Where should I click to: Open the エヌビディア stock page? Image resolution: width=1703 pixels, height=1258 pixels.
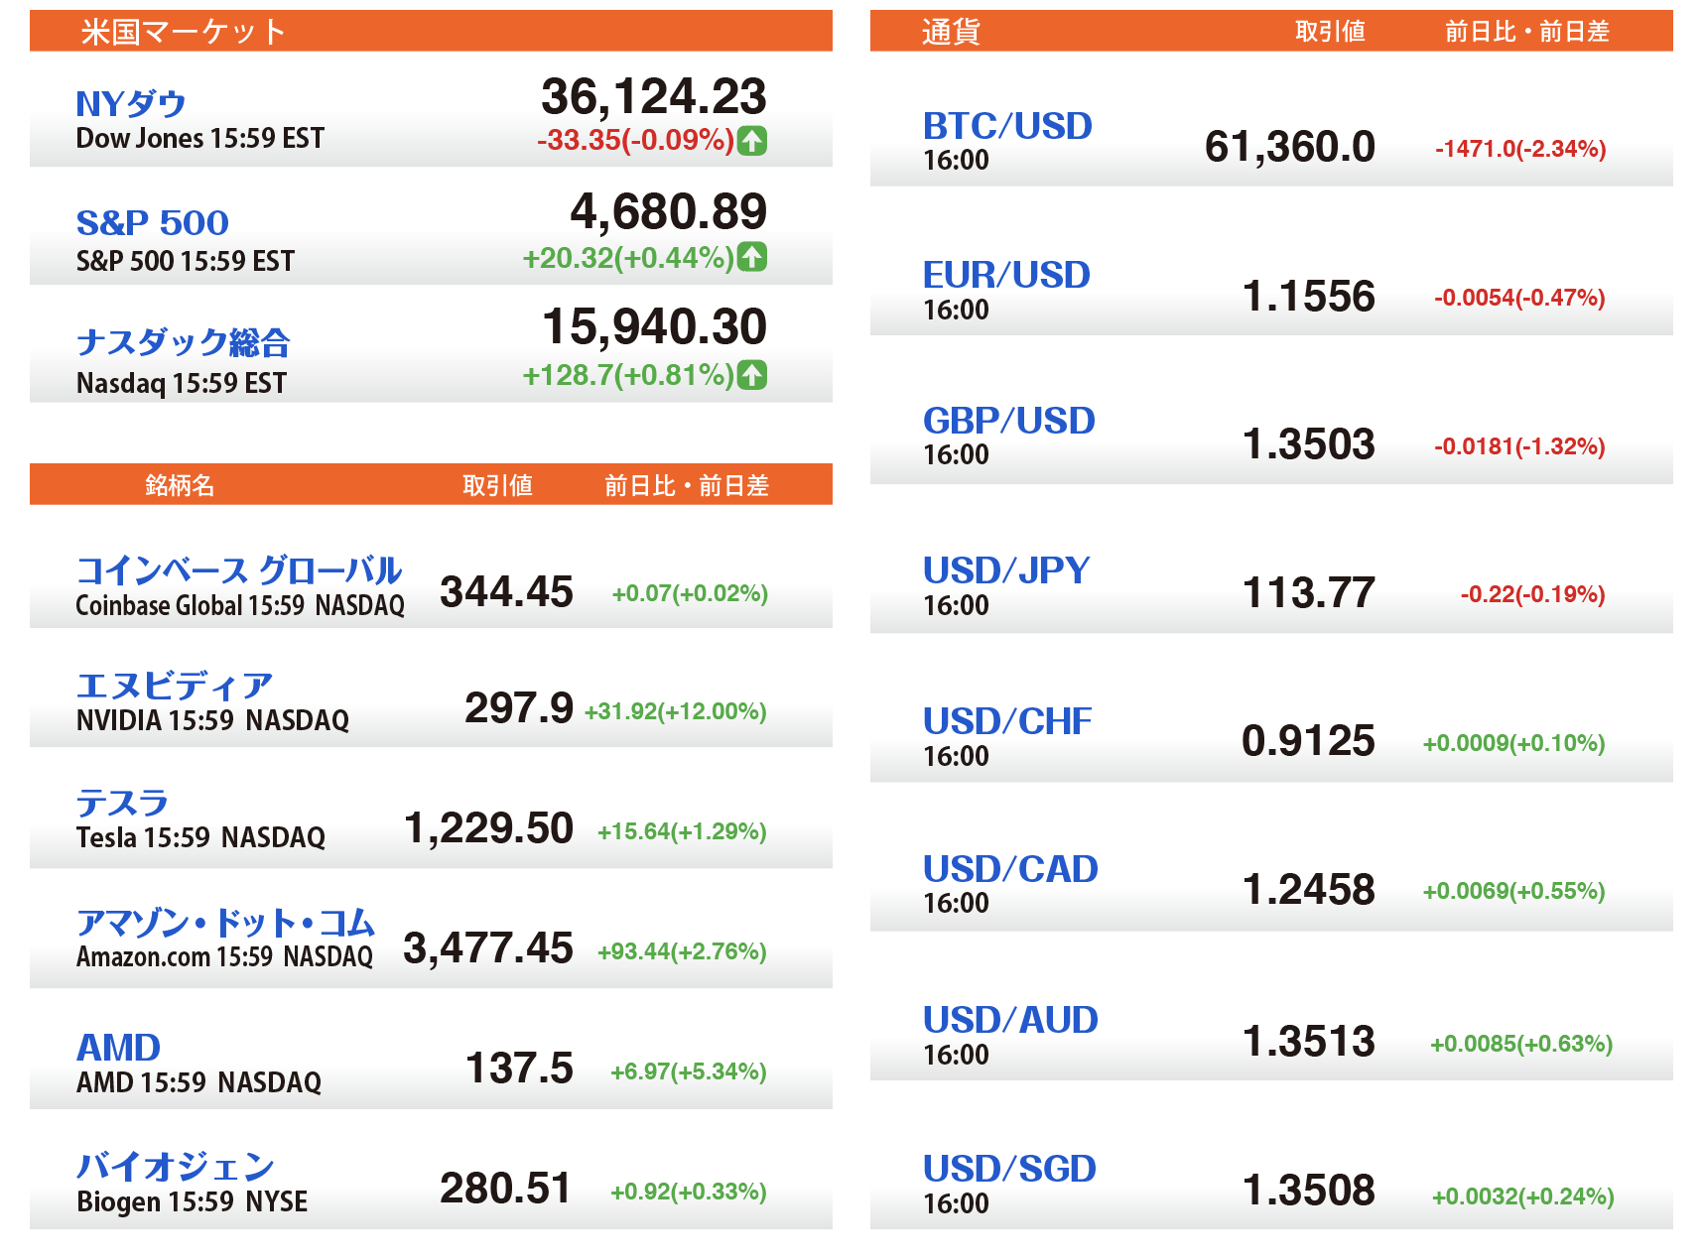175,686
